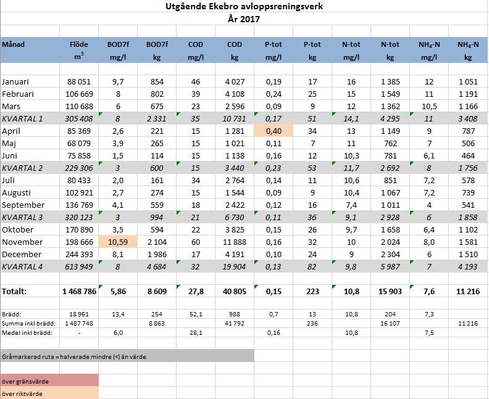
Task: Select the 'Brädd:' row label
Action: pyautogui.click(x=11, y=314)
